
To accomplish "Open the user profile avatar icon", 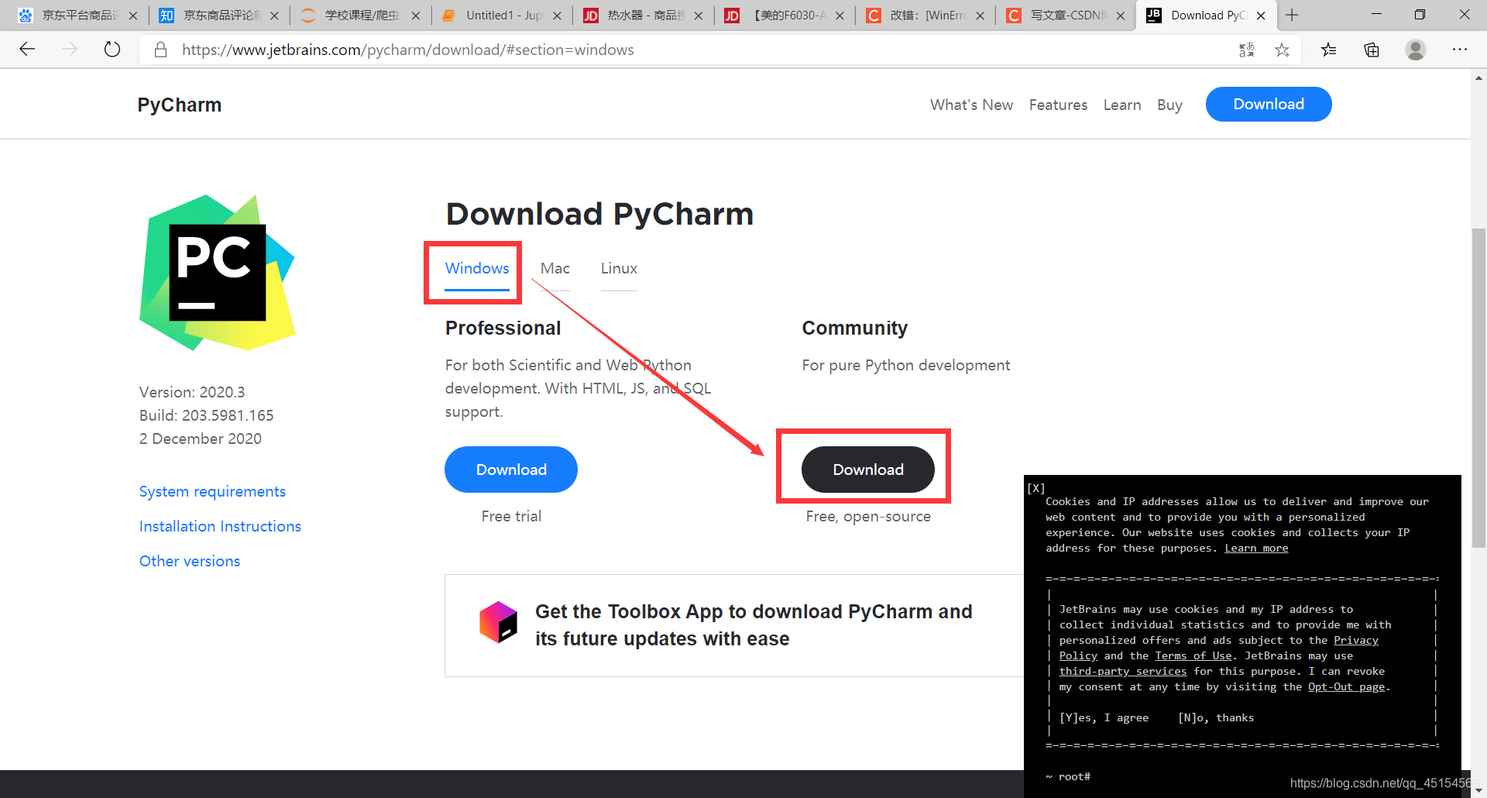I will (1416, 50).
